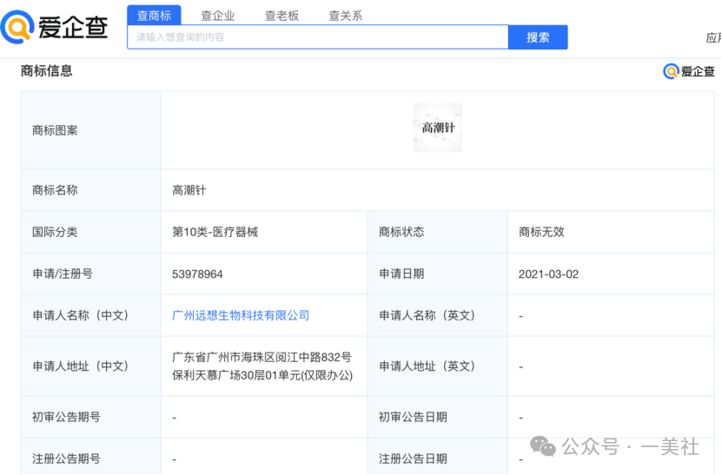The image size is (722, 475).
Task: Select the applicant address text
Action: (262, 366)
